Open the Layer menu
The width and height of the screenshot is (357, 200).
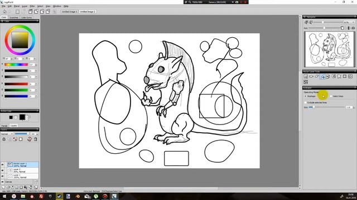[25, 6]
